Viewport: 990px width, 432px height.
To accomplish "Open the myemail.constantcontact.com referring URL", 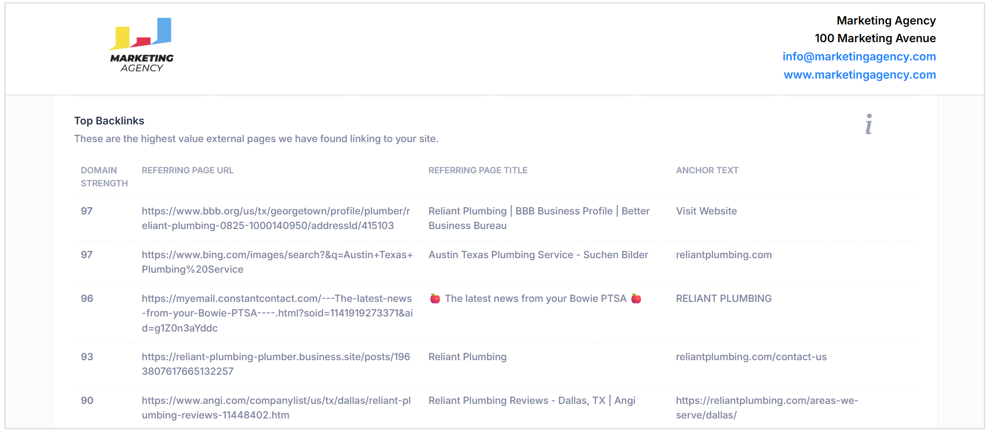I will click(277, 313).
